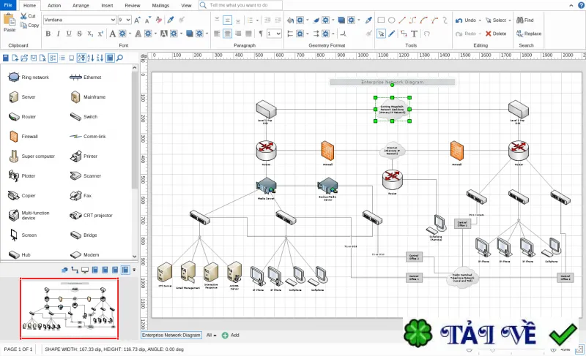Viewport: 586px width, 356px height.
Task: Switch to the Insert tab
Action: coord(107,5)
